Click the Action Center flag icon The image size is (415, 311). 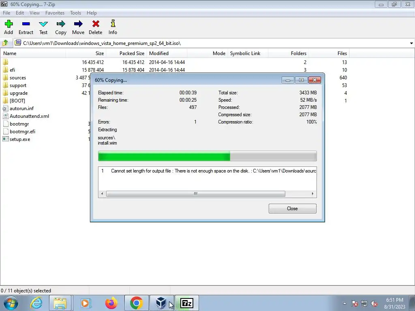[355, 303]
